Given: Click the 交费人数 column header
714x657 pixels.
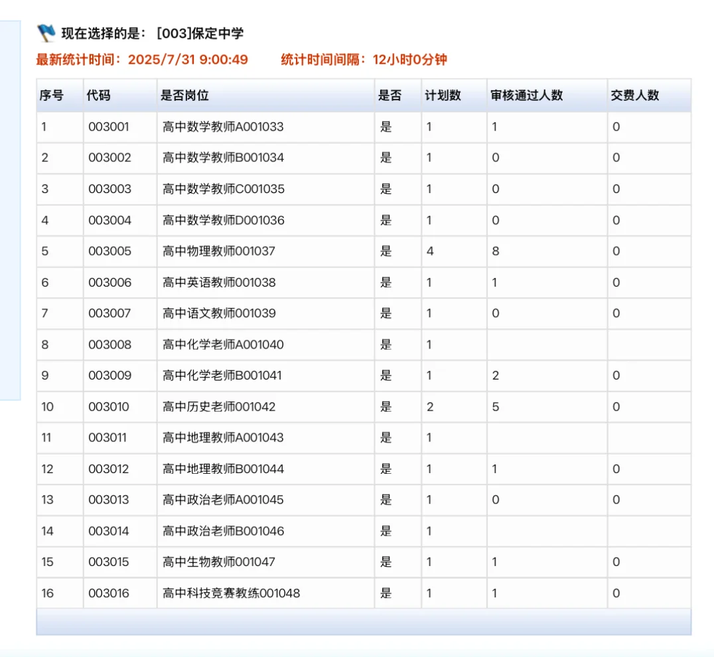Looking at the screenshot, I should pyautogui.click(x=650, y=95).
